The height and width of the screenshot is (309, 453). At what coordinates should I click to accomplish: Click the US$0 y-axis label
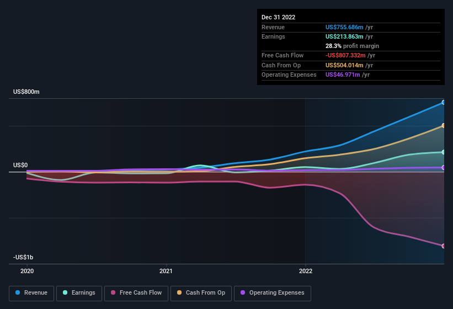point(20,165)
